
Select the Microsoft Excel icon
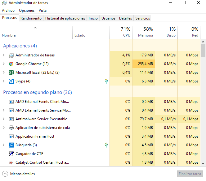11,73
